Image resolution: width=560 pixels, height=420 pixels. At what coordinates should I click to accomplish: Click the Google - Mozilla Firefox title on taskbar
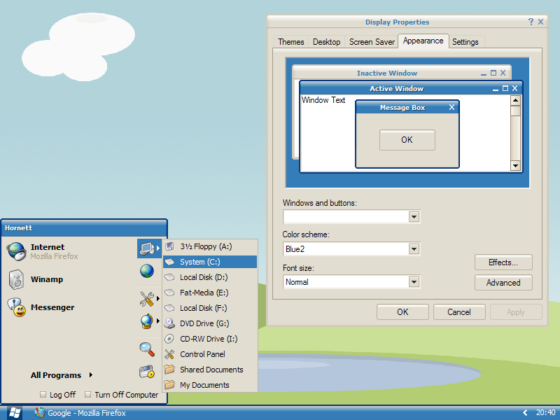[87, 413]
